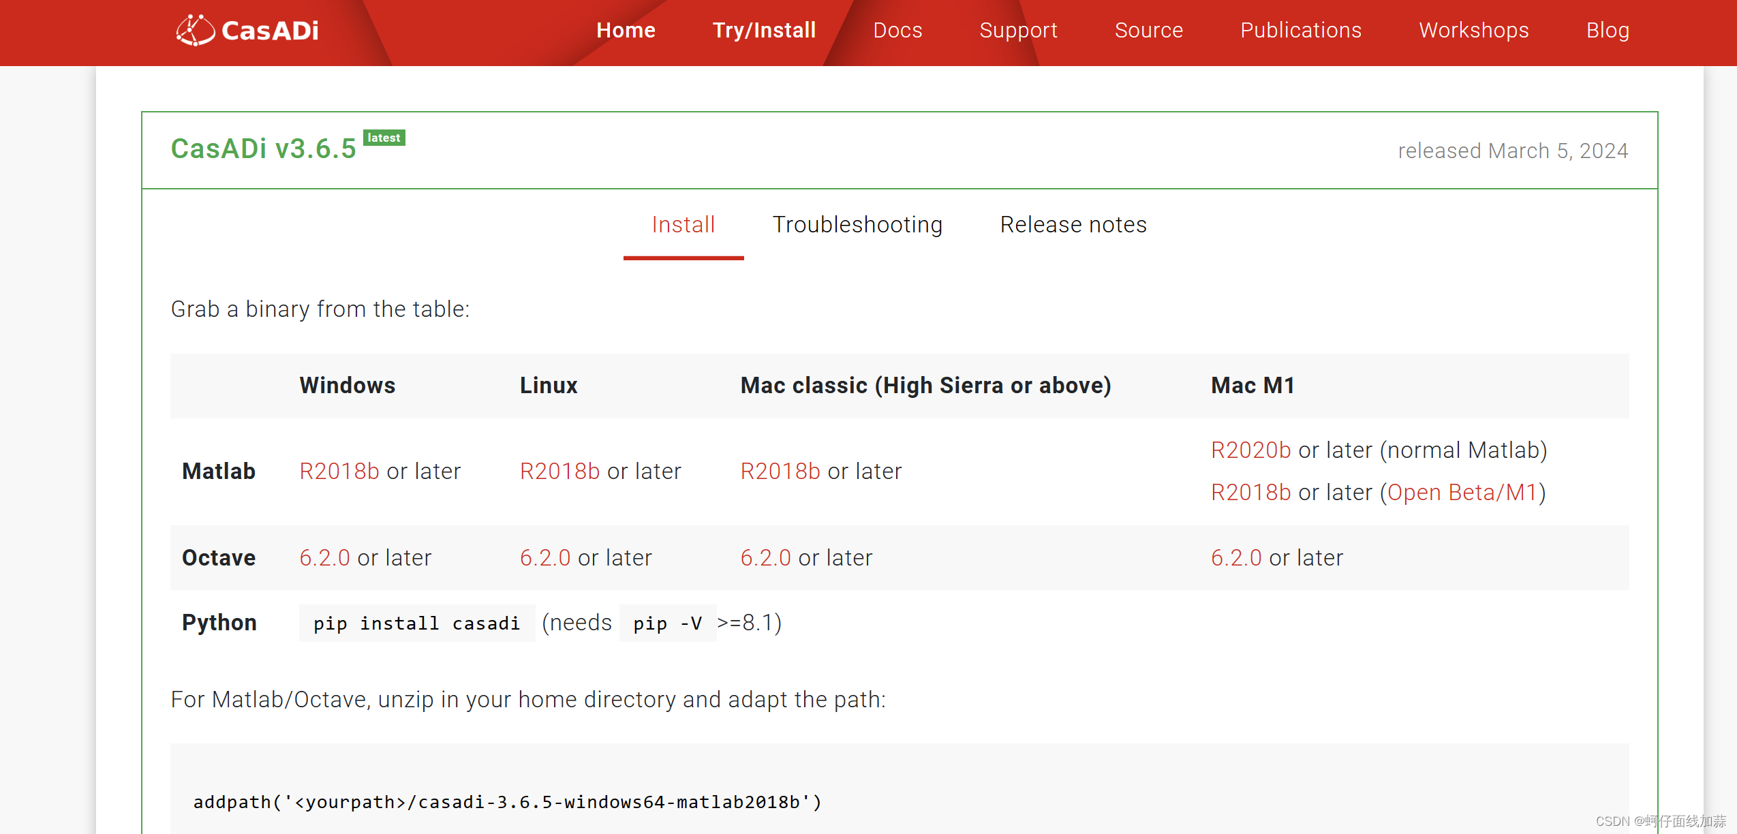Download Windows Matlab R2018b binary
Screen dimensions: 1737x834
click(339, 472)
